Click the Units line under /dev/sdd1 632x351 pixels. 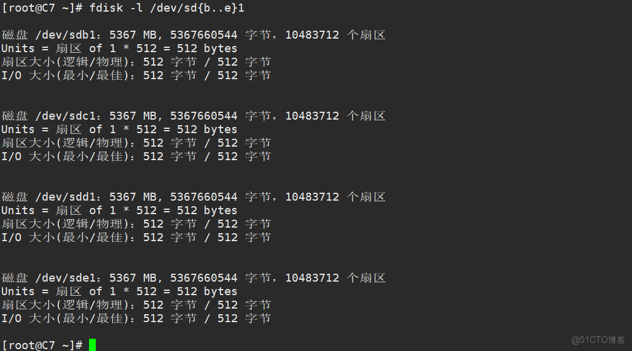click(119, 210)
